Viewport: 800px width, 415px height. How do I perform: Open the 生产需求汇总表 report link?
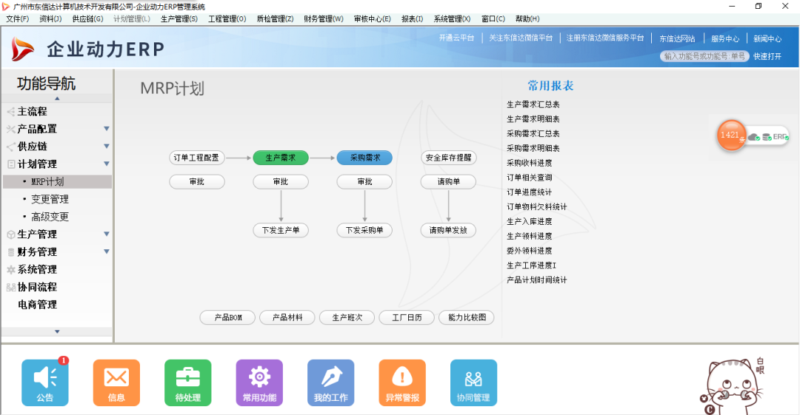pyautogui.click(x=533, y=104)
